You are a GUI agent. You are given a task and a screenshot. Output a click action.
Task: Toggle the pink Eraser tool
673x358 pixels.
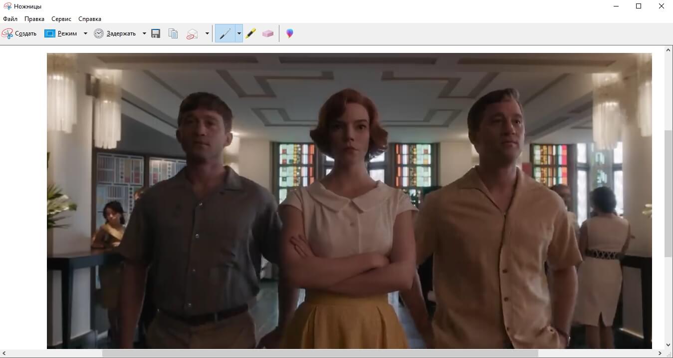pyautogui.click(x=268, y=33)
